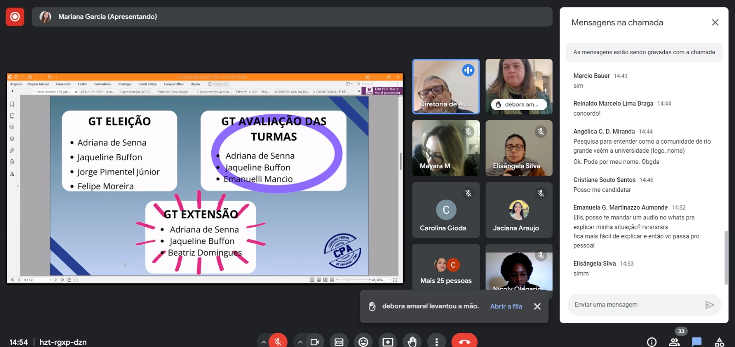Expand video settings arrow beside the camera
This screenshot has width=735, height=347.
[300, 342]
